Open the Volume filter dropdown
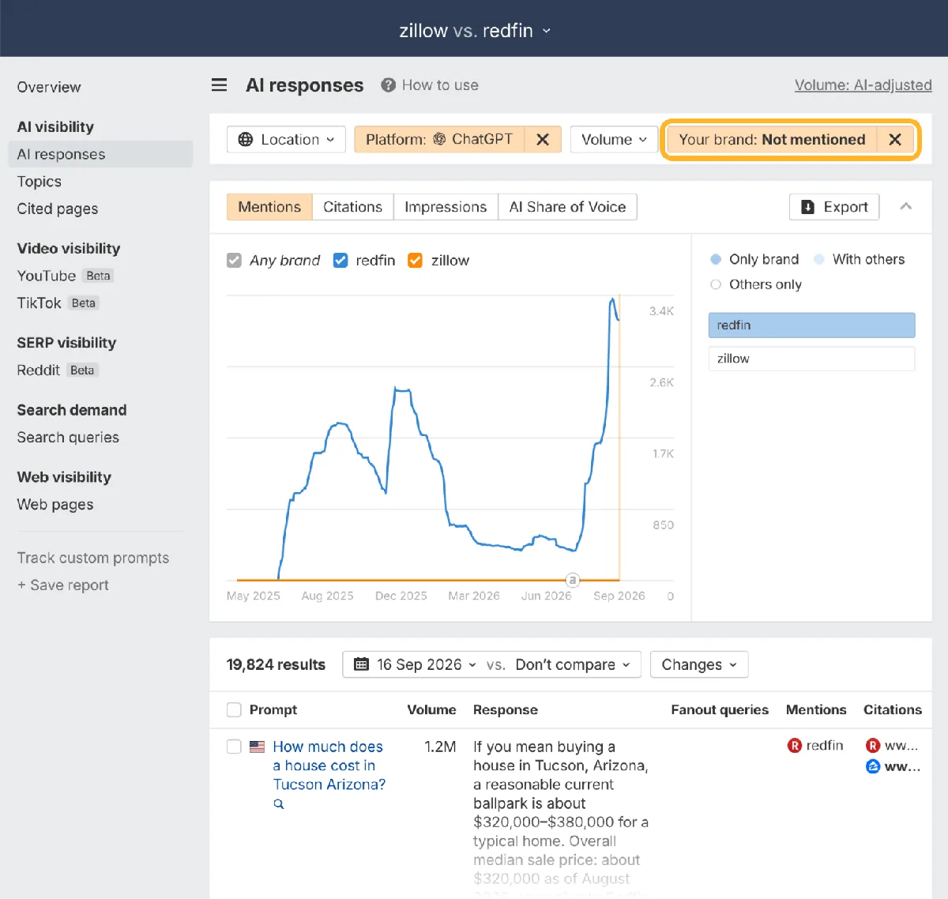This screenshot has width=948, height=899. pyautogui.click(x=614, y=139)
